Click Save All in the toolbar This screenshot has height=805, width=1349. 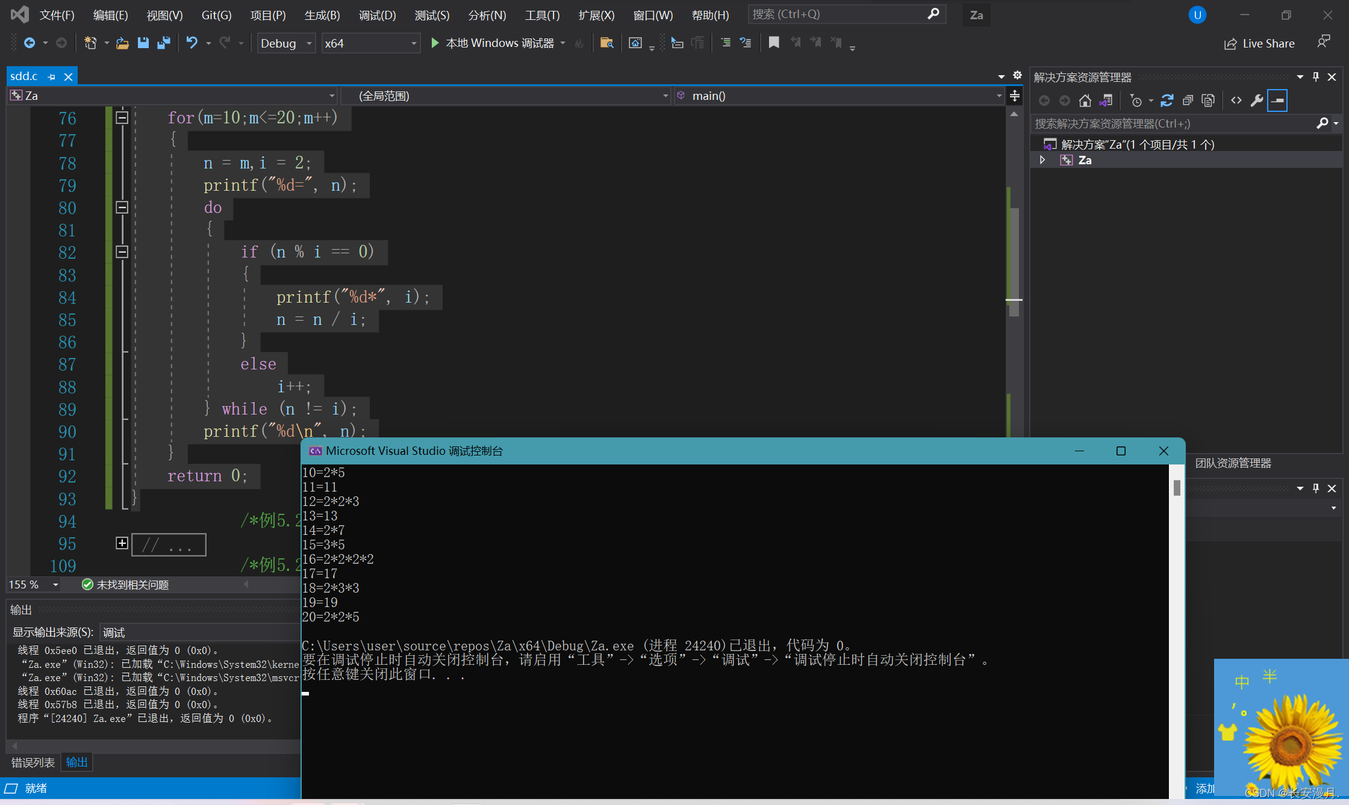point(163,43)
